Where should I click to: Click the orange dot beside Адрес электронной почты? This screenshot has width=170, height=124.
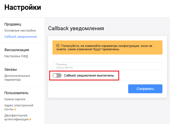[x=15, y=109]
